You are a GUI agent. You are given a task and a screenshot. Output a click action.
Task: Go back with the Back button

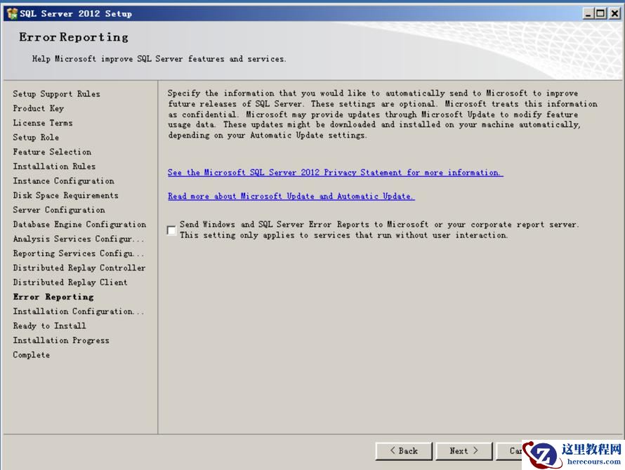point(404,451)
